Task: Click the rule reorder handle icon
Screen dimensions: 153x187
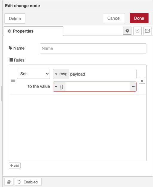Action: (13, 80)
